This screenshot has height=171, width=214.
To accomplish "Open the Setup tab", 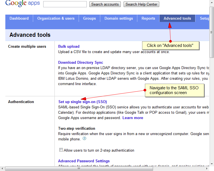I will pos(202,18).
